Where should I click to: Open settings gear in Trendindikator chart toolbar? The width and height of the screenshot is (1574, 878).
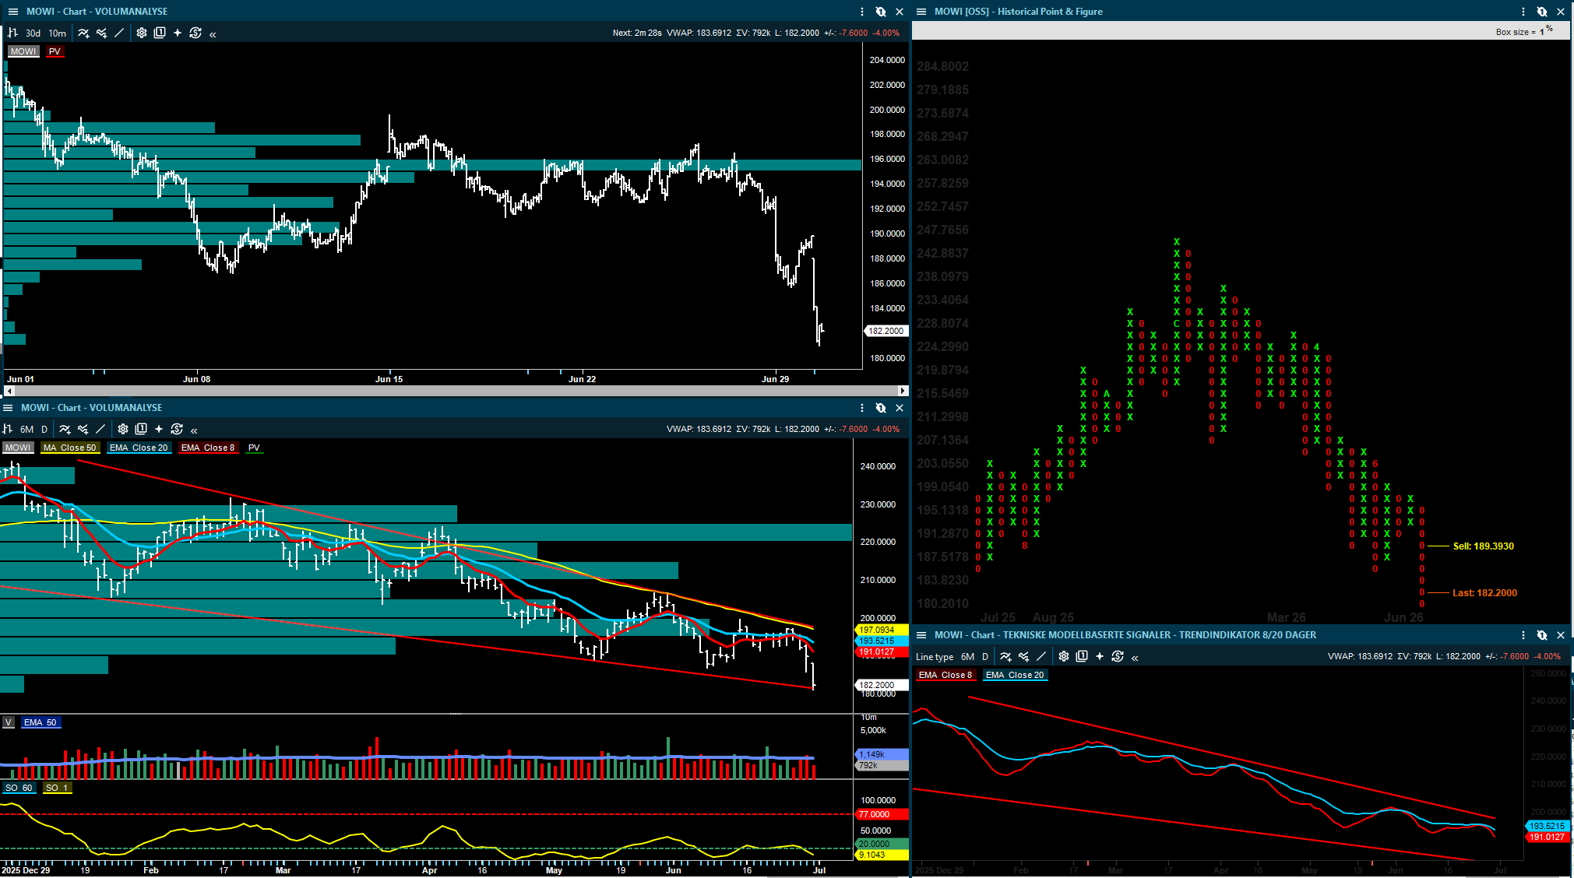[x=1064, y=656]
